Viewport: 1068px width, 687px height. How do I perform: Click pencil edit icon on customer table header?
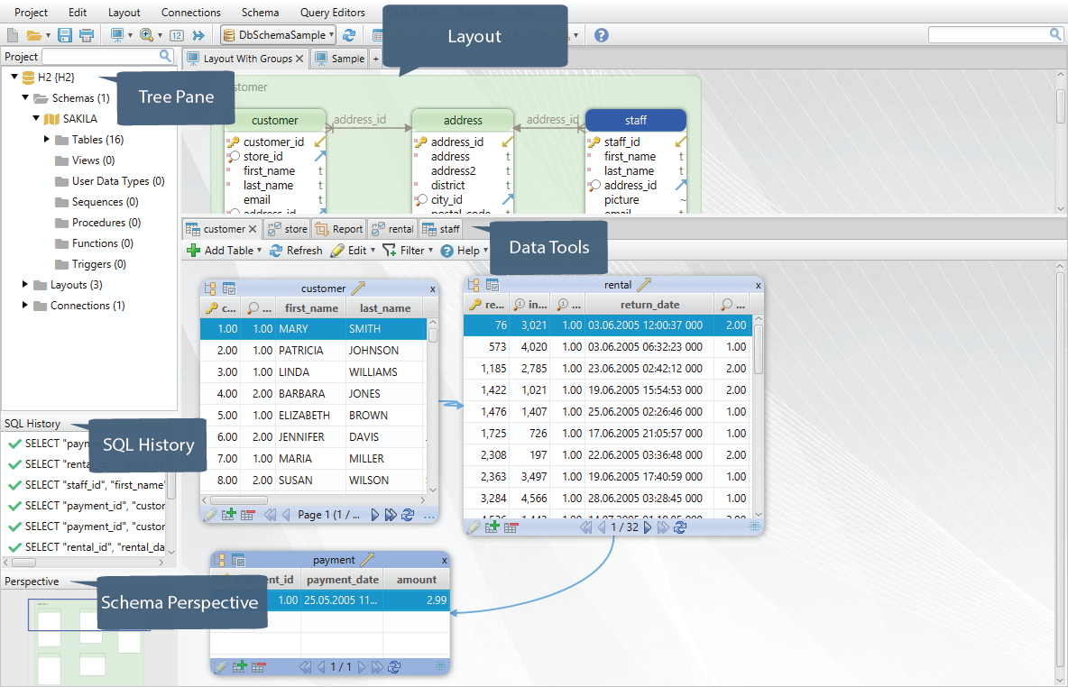pos(358,288)
